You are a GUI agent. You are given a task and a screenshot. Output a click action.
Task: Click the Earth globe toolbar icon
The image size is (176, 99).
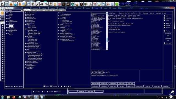[x=73, y=4]
